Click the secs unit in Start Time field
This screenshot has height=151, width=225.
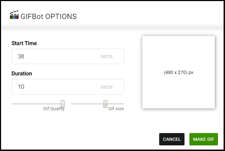[x=106, y=56]
